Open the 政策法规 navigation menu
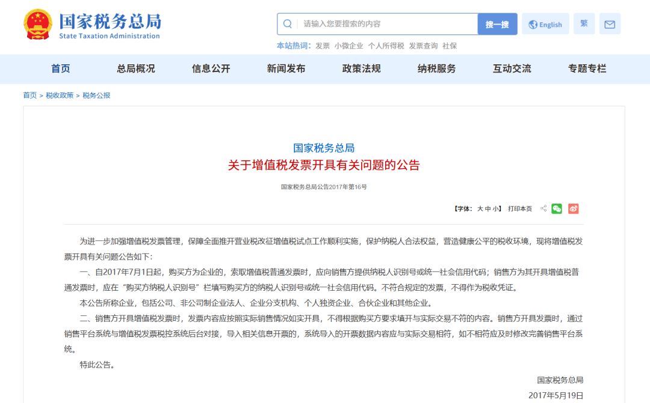Screen dimensions: 650x403 [x=361, y=69]
